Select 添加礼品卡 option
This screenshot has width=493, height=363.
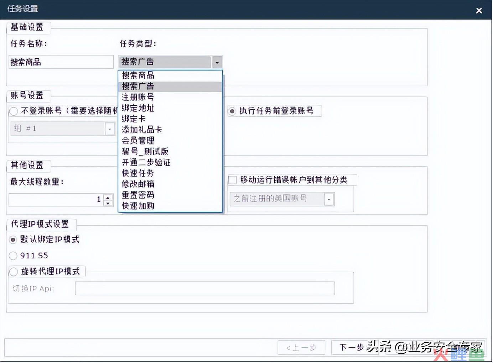tap(170, 130)
